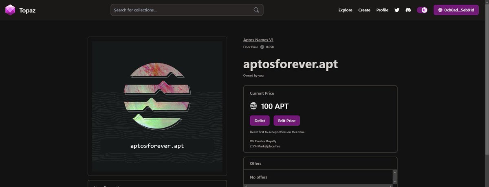Click the offers list scrollbar up arrow
This screenshot has width=489, height=187.
(394, 172)
